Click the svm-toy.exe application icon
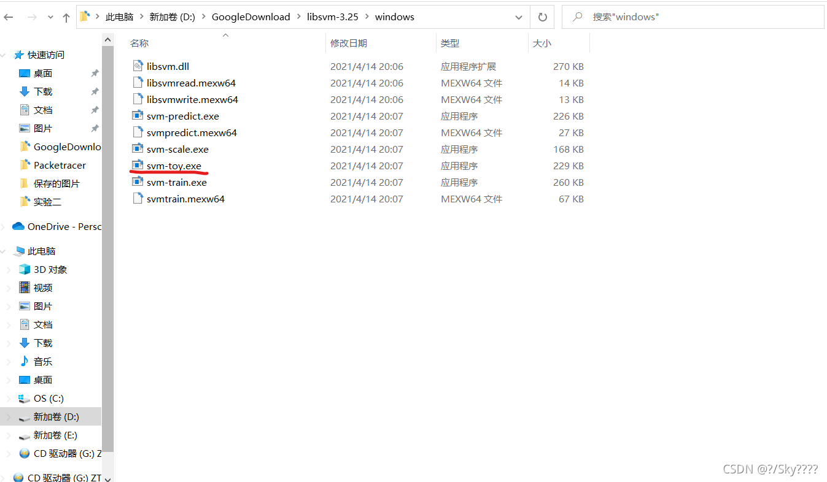 coord(138,166)
